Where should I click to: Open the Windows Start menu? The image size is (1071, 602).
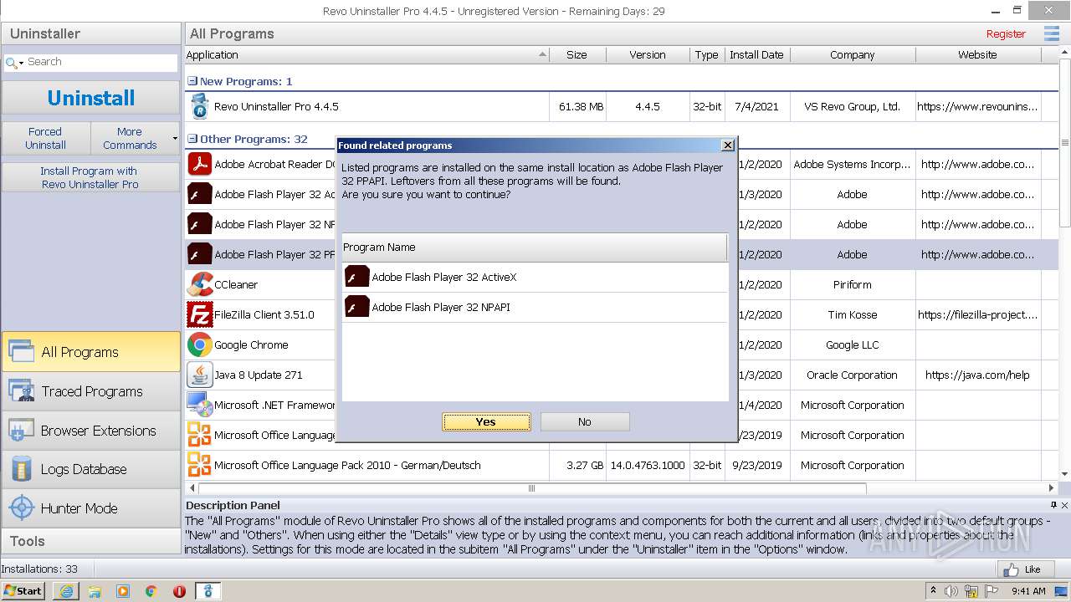(x=23, y=591)
